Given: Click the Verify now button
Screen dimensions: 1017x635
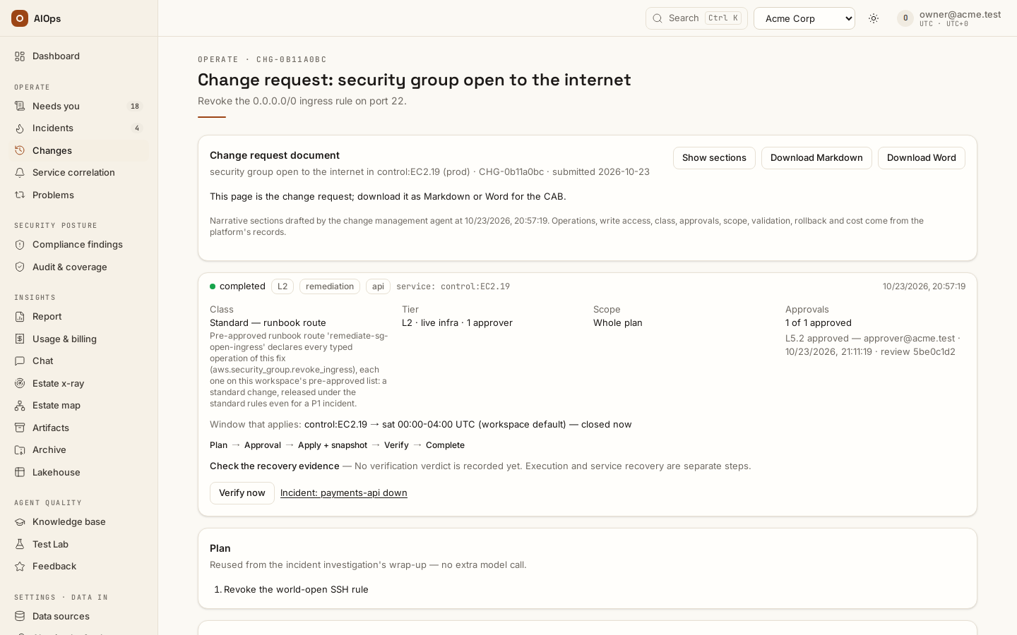Looking at the screenshot, I should coord(242,493).
